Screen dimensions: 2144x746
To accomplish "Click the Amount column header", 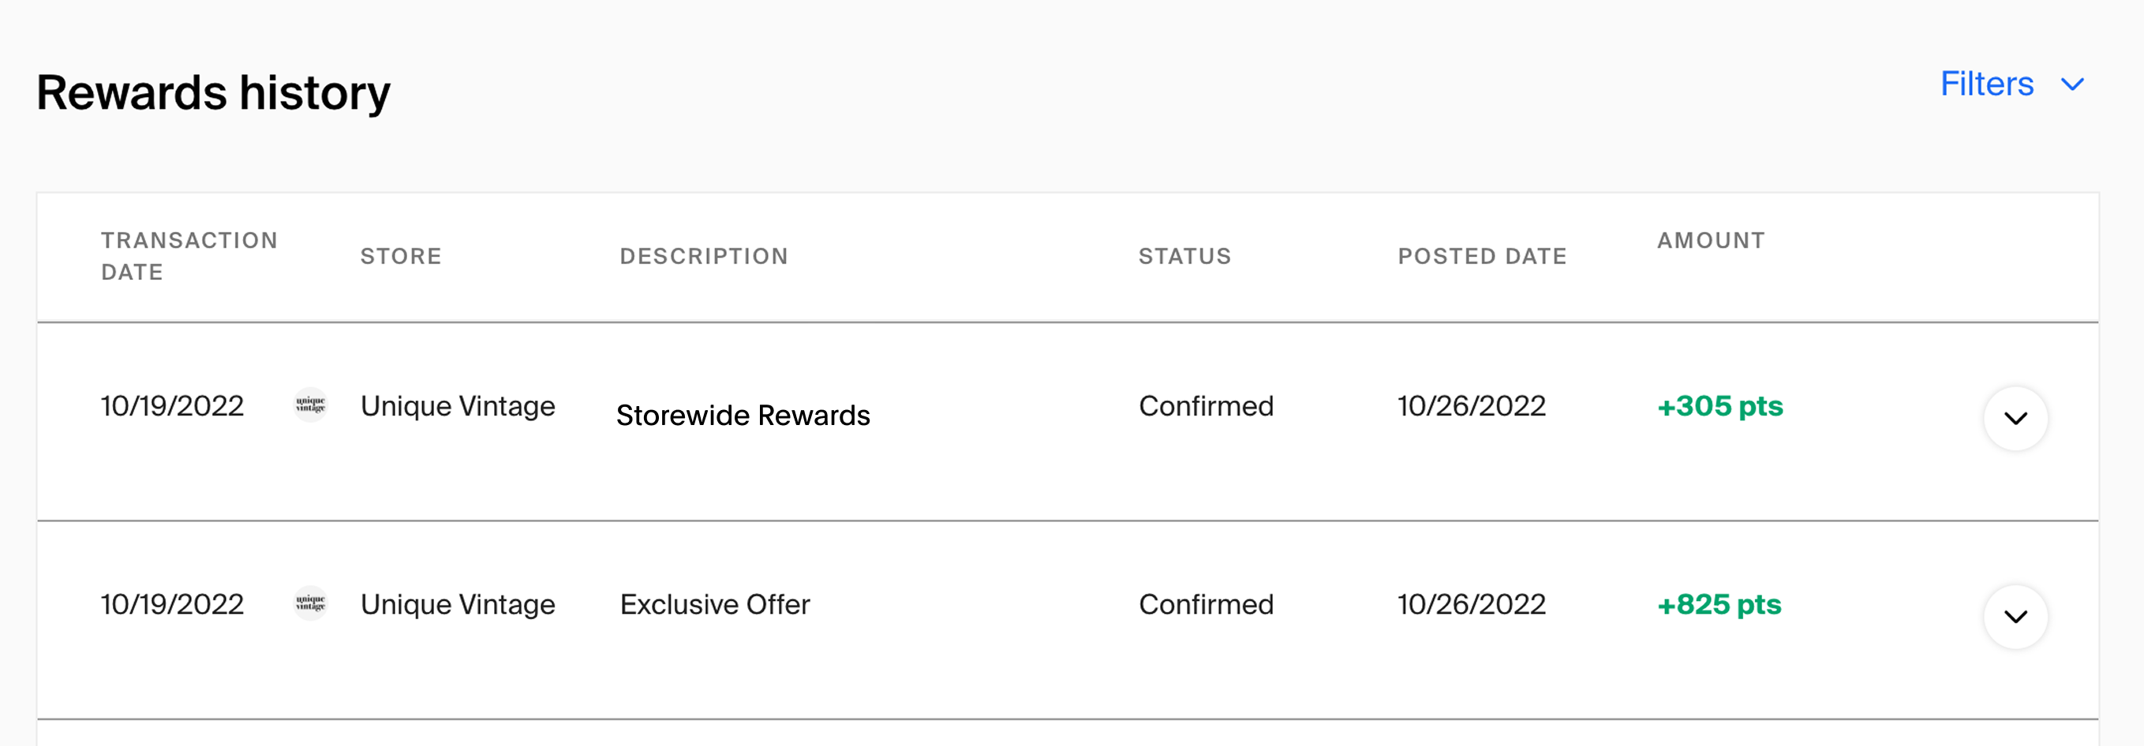I will point(1710,241).
